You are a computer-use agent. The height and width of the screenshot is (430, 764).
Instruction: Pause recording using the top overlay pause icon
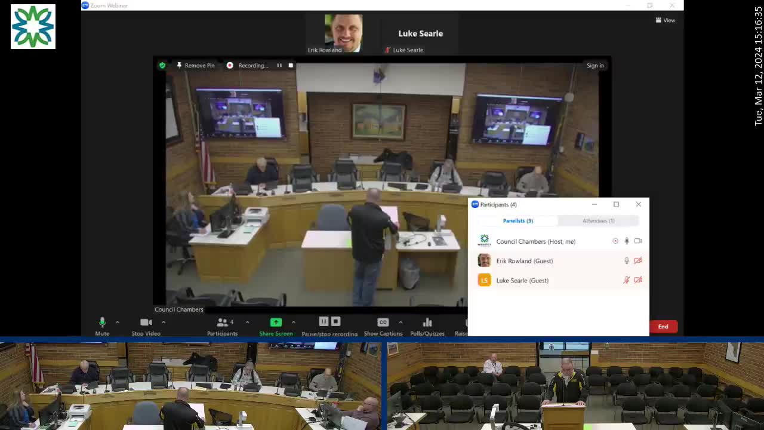279,66
